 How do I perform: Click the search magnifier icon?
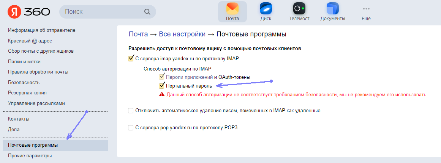[147, 12]
